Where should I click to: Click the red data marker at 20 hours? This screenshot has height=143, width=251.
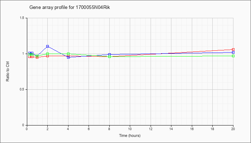click(x=233, y=49)
